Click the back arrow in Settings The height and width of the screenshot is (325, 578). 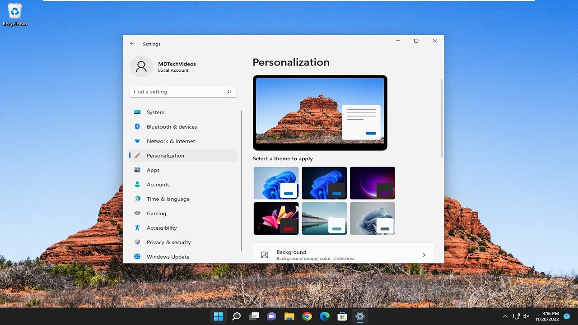132,44
